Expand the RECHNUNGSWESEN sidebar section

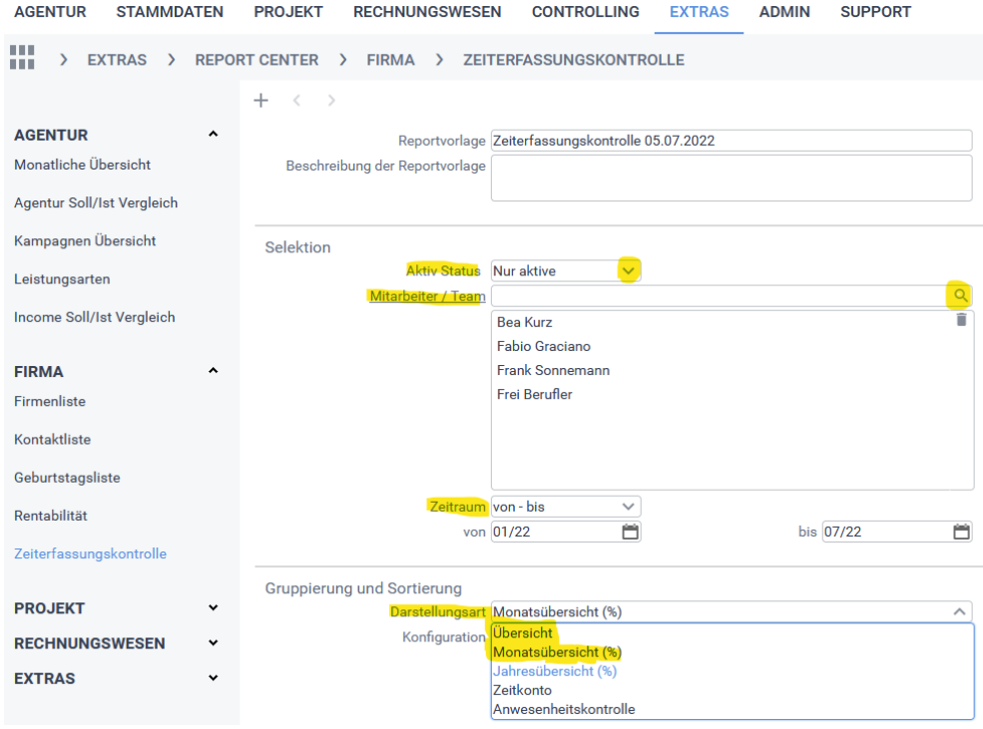tap(213, 643)
